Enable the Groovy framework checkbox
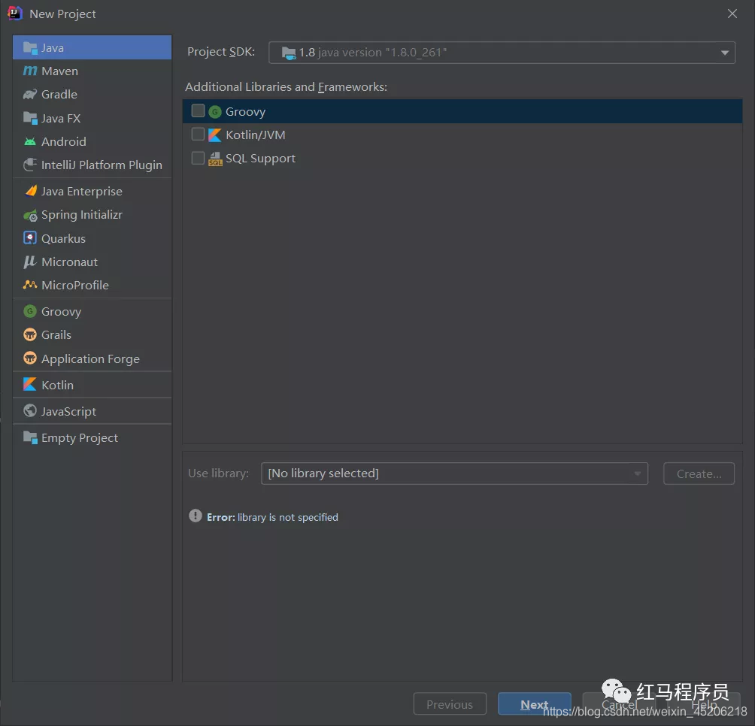Screen dimensions: 755x726 (x=198, y=111)
